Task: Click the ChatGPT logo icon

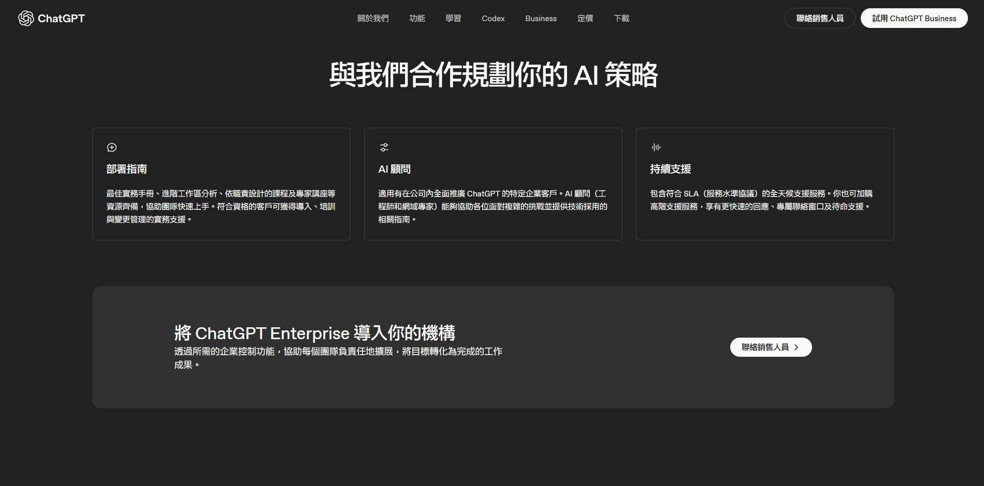Action: tap(26, 18)
